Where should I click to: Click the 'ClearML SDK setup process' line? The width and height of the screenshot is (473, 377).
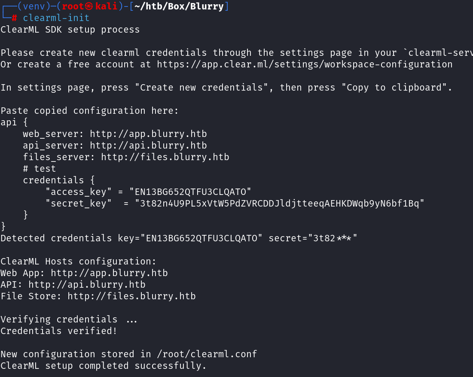tap(70, 30)
